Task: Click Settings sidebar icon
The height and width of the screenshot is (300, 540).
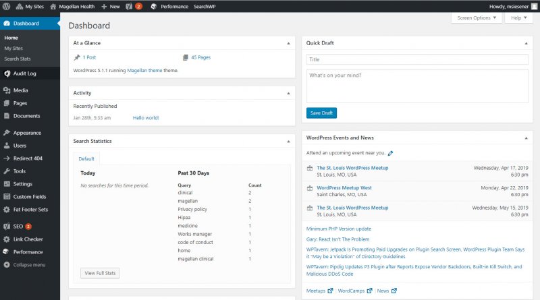Action: [x=7, y=184]
